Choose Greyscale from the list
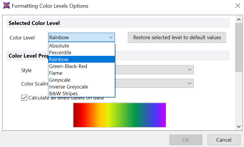The width and height of the screenshot is (244, 147). tap(60, 80)
